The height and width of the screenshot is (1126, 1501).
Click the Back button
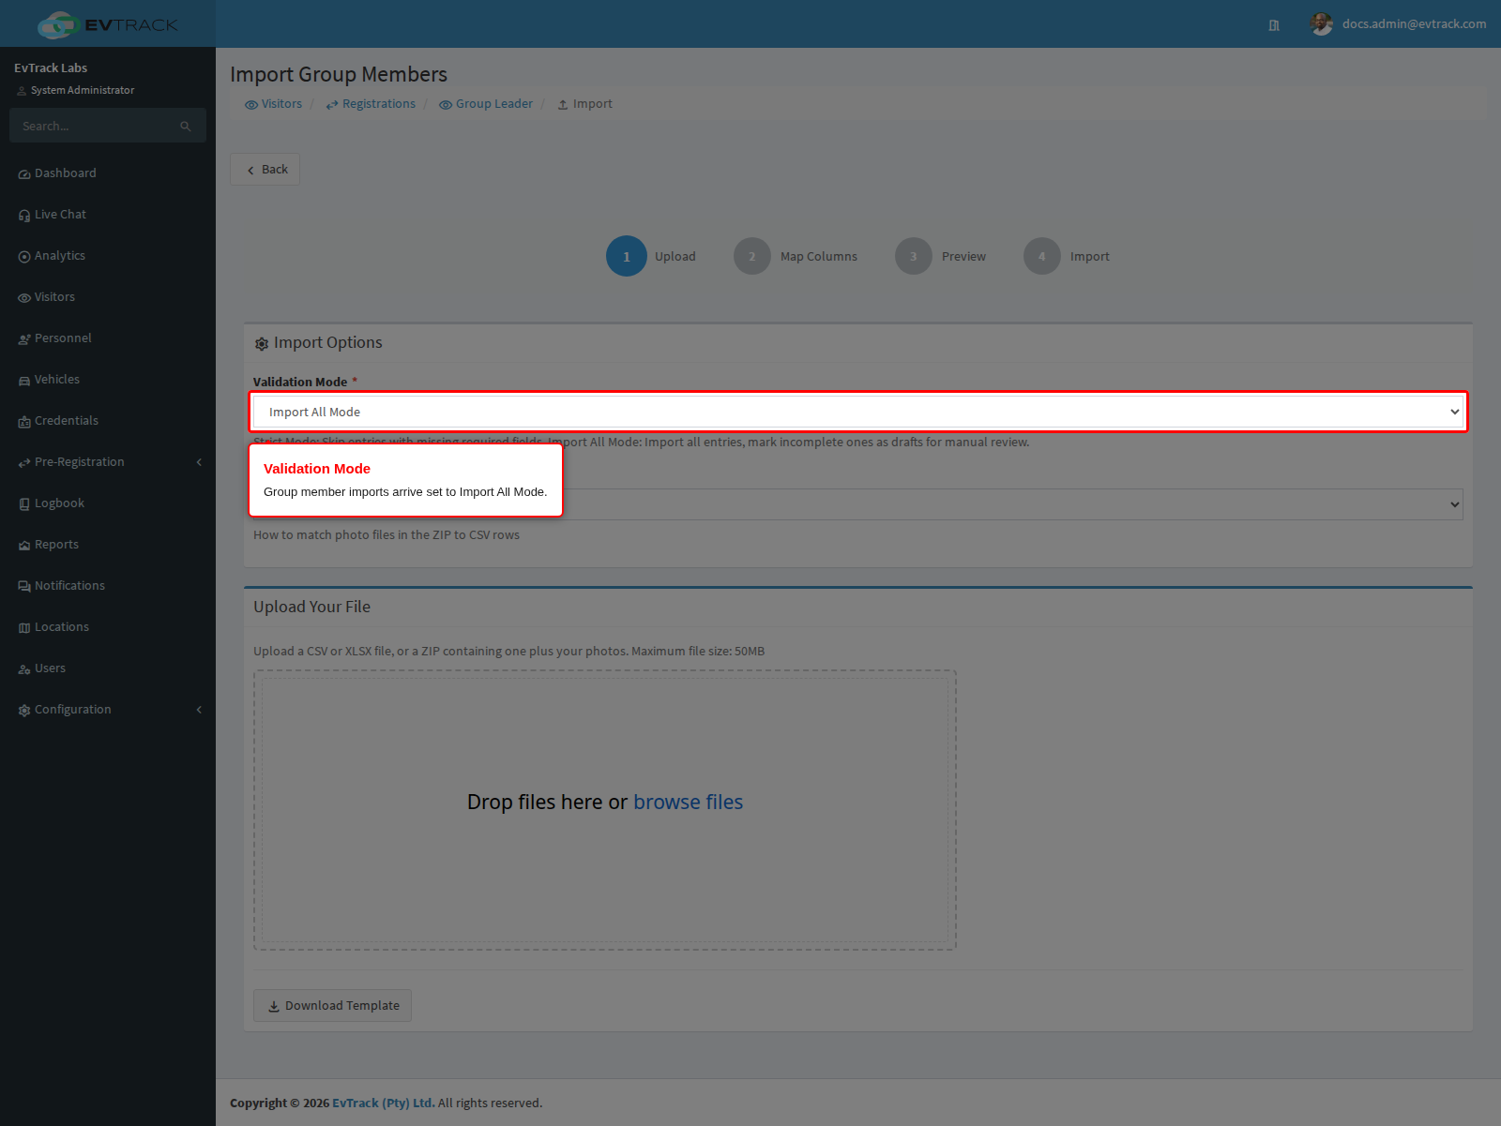click(265, 170)
